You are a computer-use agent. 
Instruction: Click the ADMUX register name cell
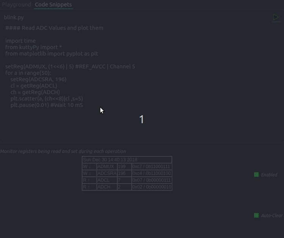106,167
